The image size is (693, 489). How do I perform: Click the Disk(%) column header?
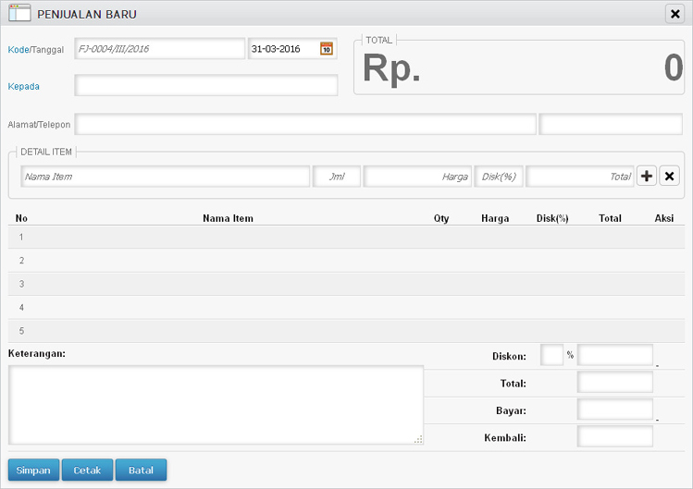click(552, 218)
